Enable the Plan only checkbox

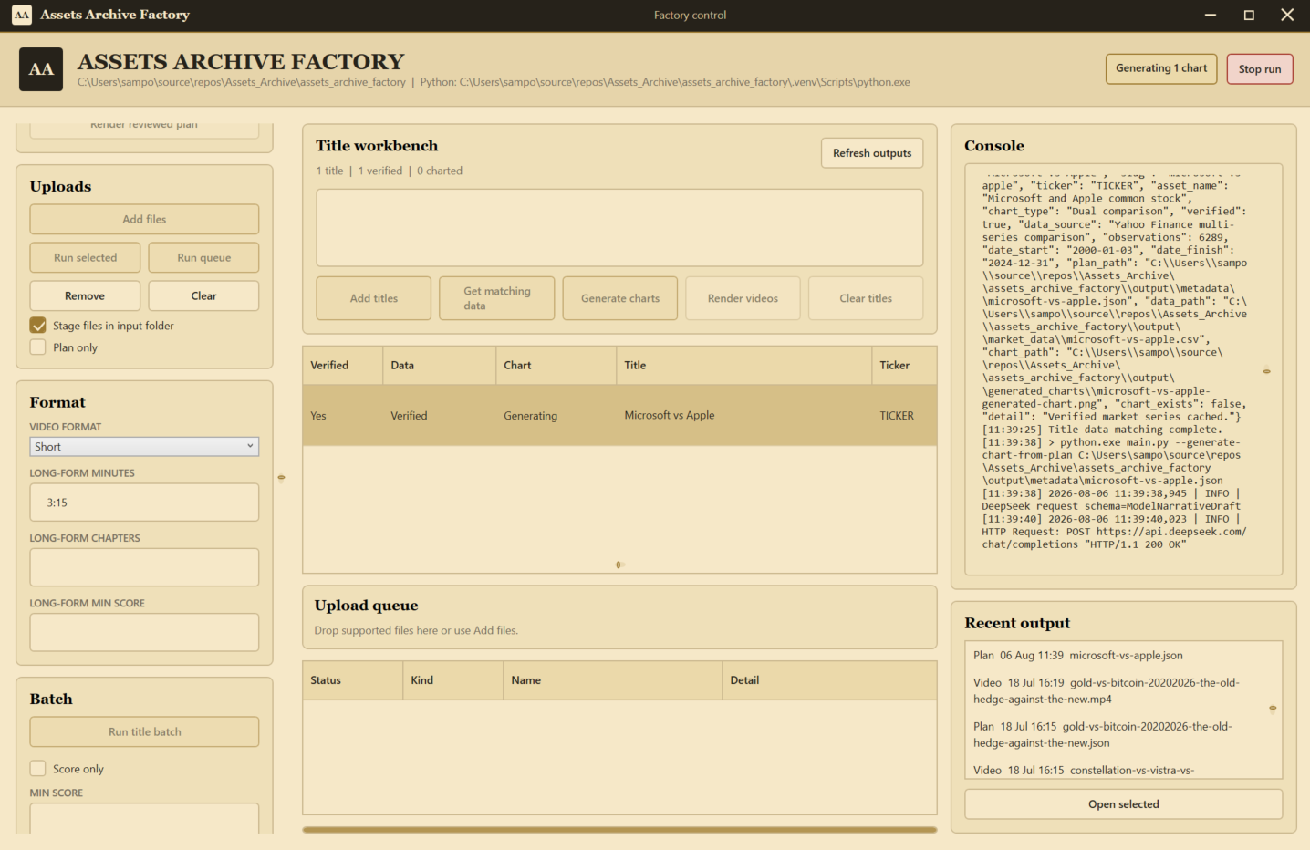click(38, 347)
